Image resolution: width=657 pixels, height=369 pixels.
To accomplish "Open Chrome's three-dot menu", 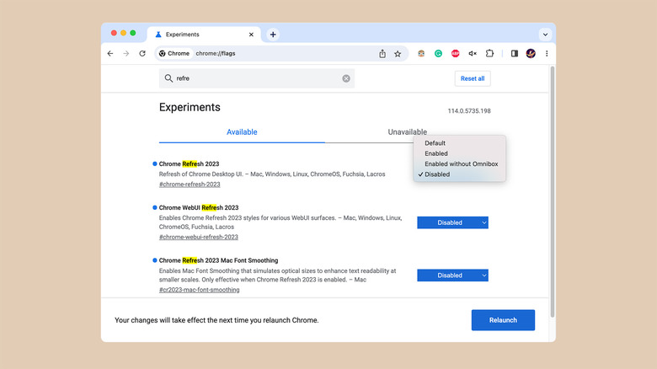I will (547, 54).
